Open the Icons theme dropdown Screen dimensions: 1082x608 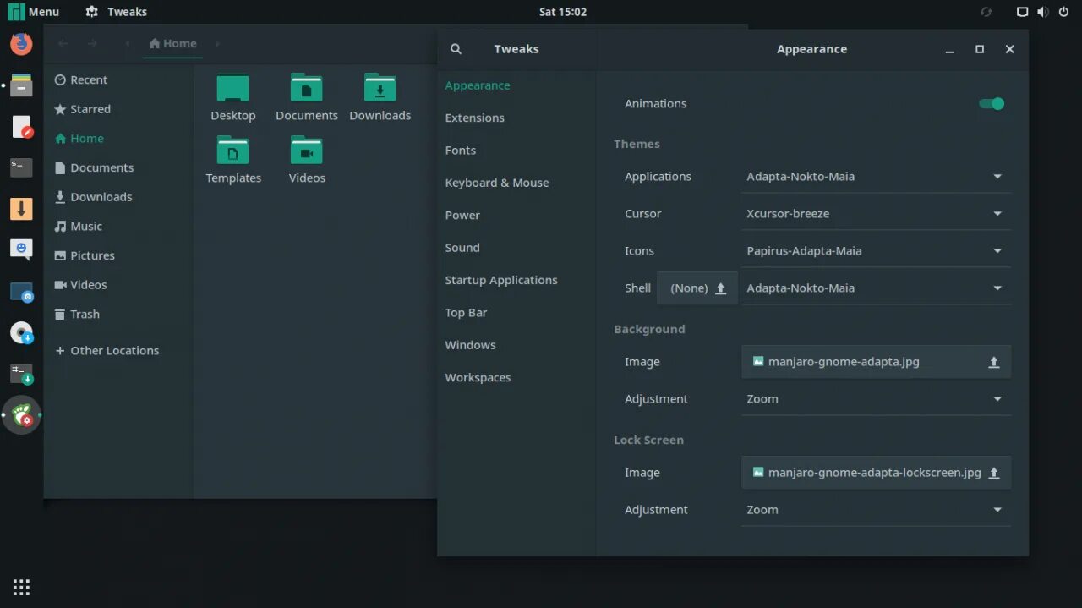pyautogui.click(x=876, y=251)
